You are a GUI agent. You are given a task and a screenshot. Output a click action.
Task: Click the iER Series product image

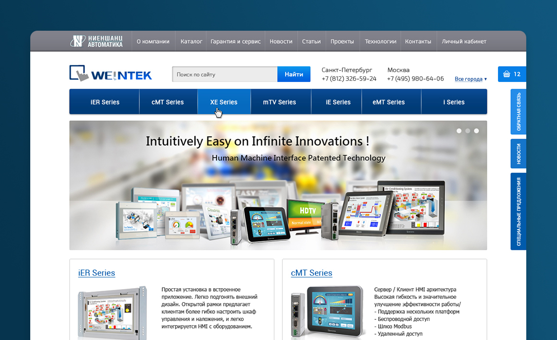pos(113,312)
